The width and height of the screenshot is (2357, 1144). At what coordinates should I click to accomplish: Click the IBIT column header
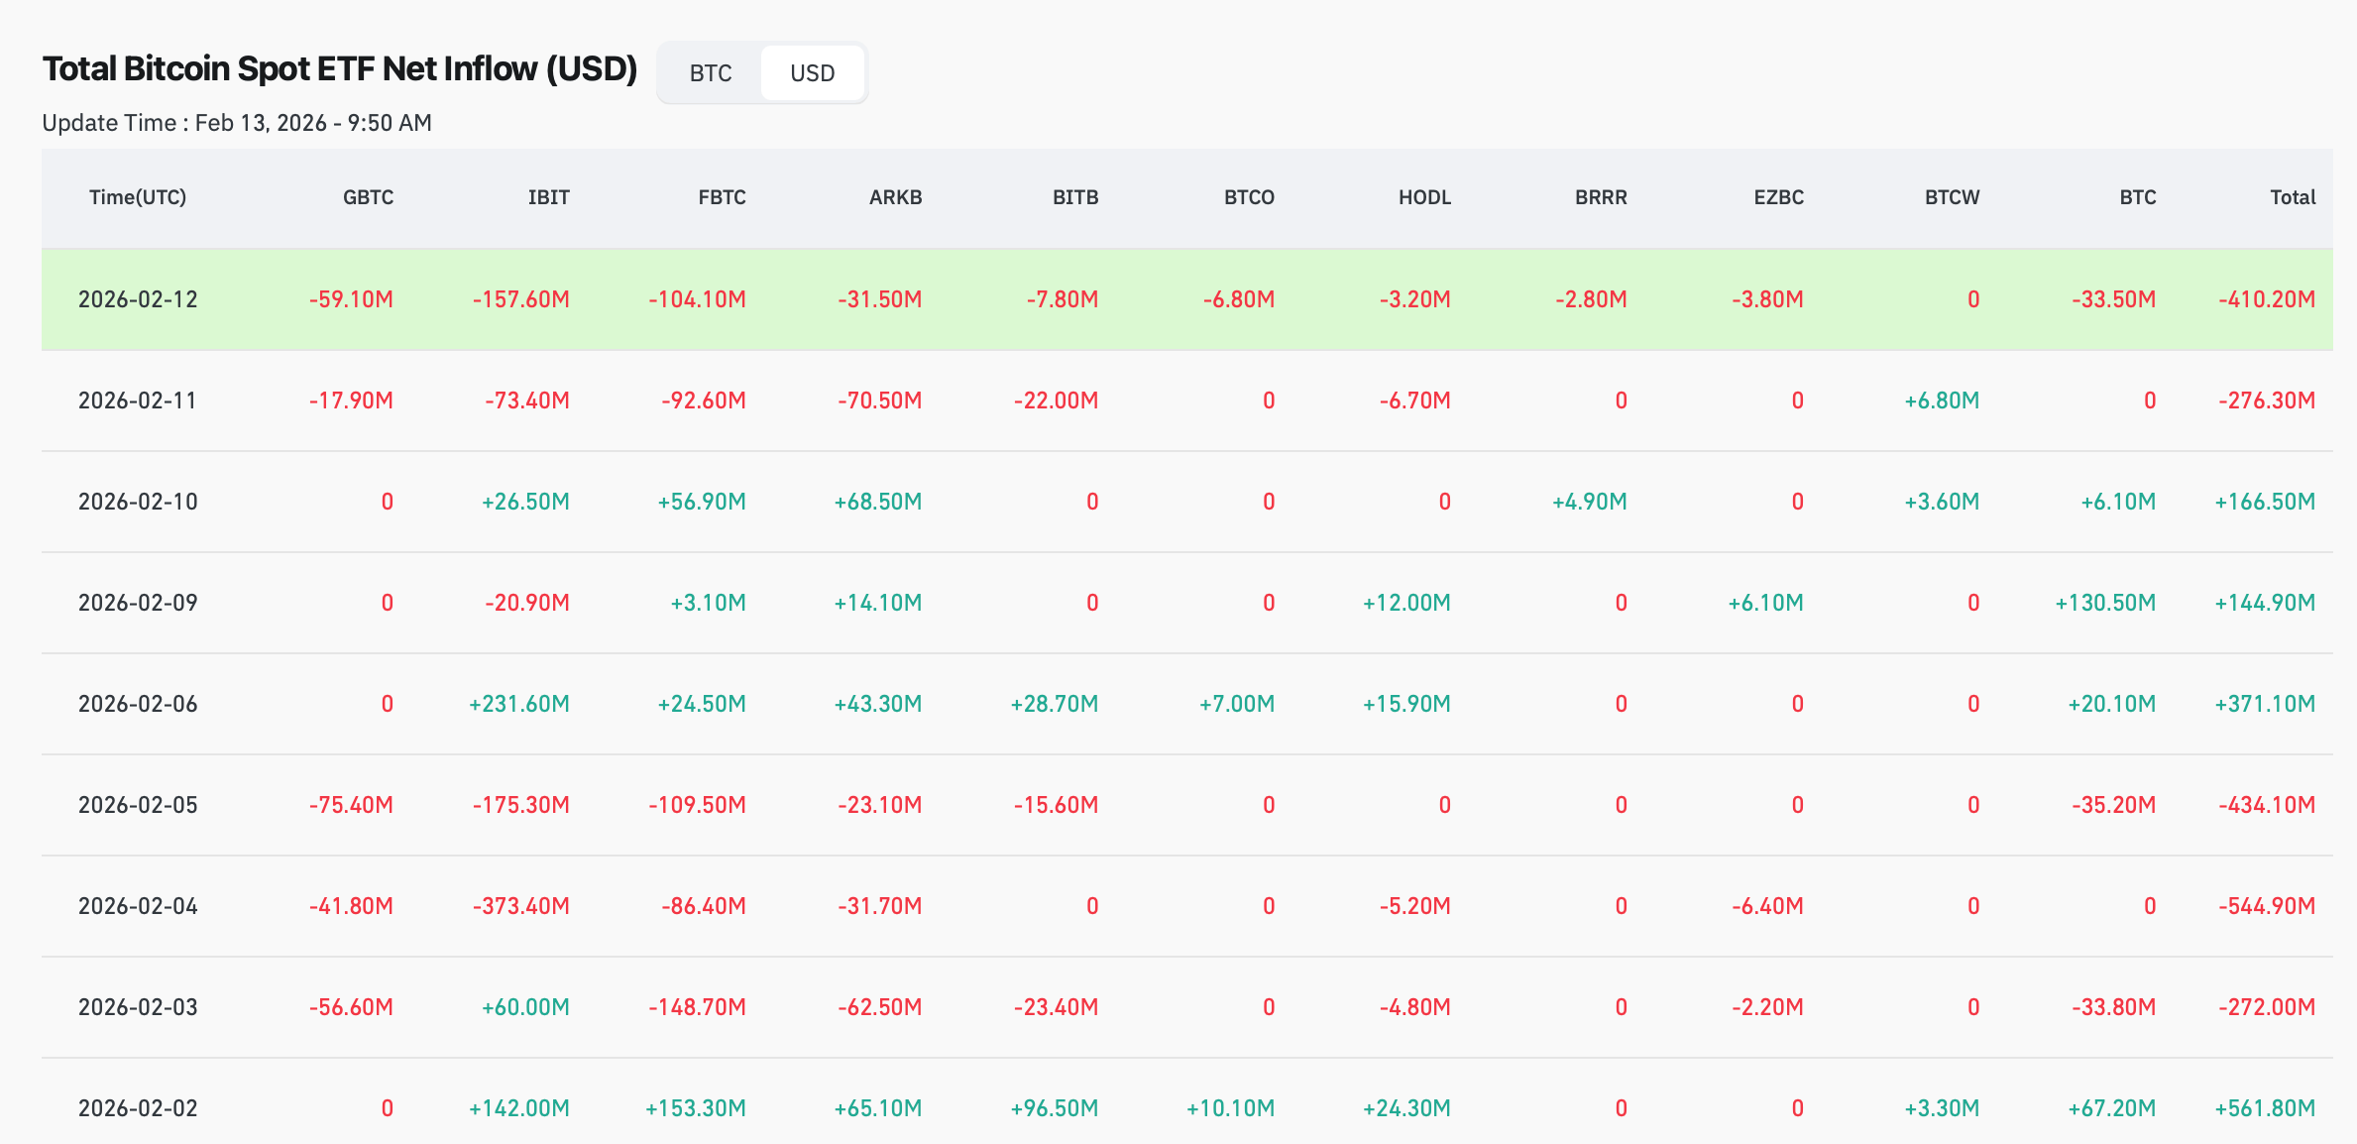tap(548, 197)
